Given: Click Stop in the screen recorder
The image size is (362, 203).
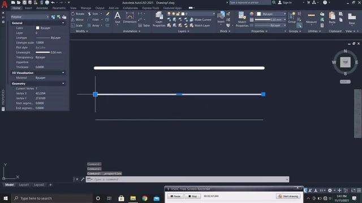Looking at the screenshot, I should [192, 196].
